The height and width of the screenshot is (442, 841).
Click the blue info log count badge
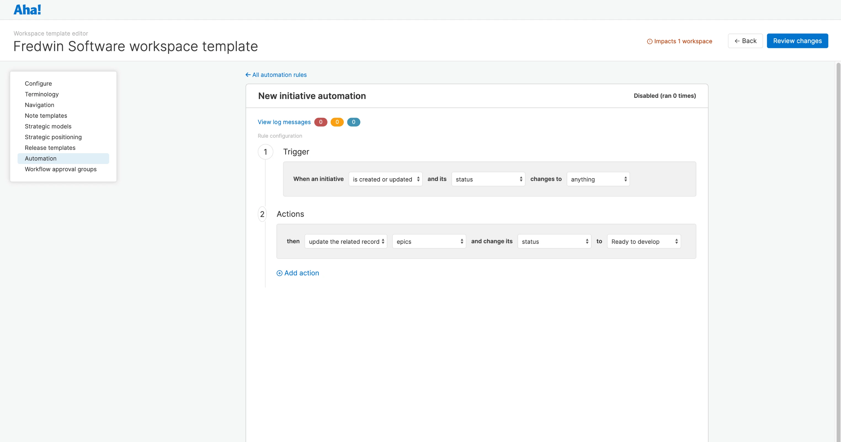point(353,122)
